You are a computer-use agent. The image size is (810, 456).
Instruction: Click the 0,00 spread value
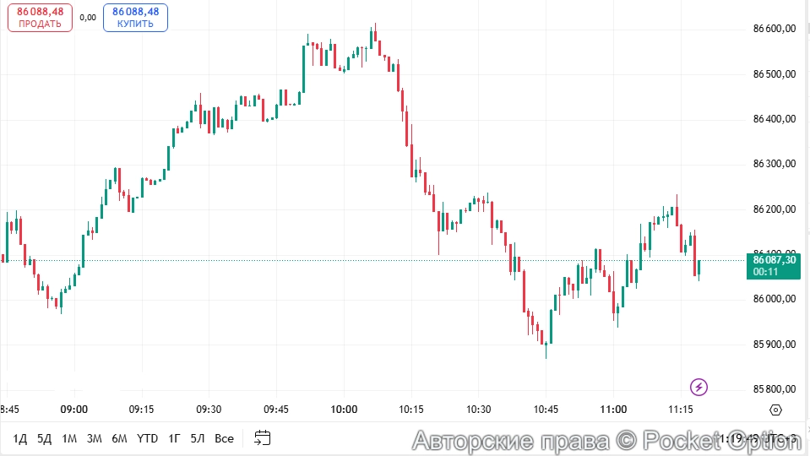[x=88, y=17]
